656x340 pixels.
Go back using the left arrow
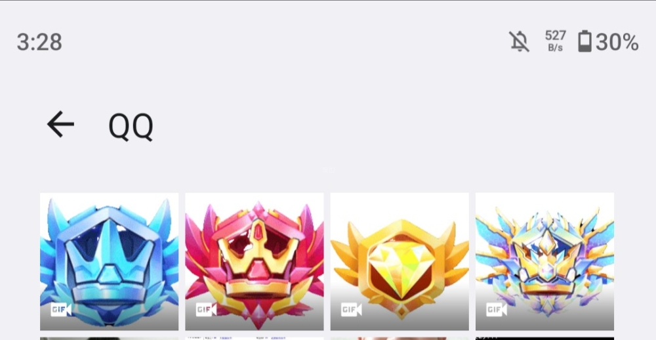pyautogui.click(x=60, y=124)
